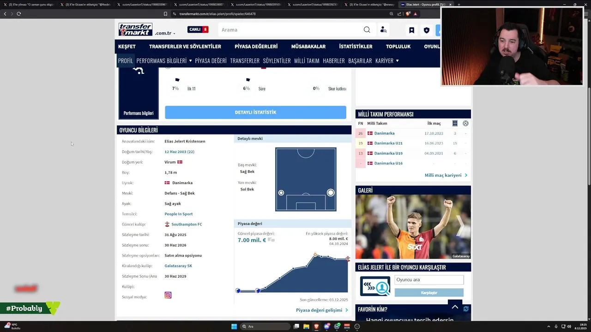Click the right-back position dot on pitch

pos(331,192)
